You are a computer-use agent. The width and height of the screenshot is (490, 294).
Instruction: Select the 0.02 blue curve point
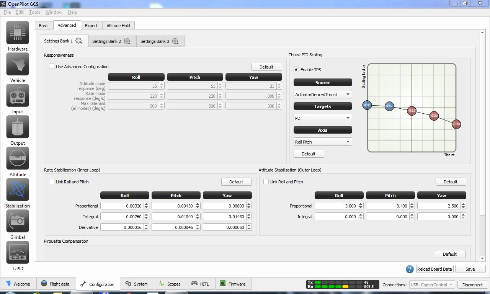tap(389, 106)
